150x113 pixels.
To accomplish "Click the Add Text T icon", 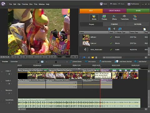I will click(77, 57).
